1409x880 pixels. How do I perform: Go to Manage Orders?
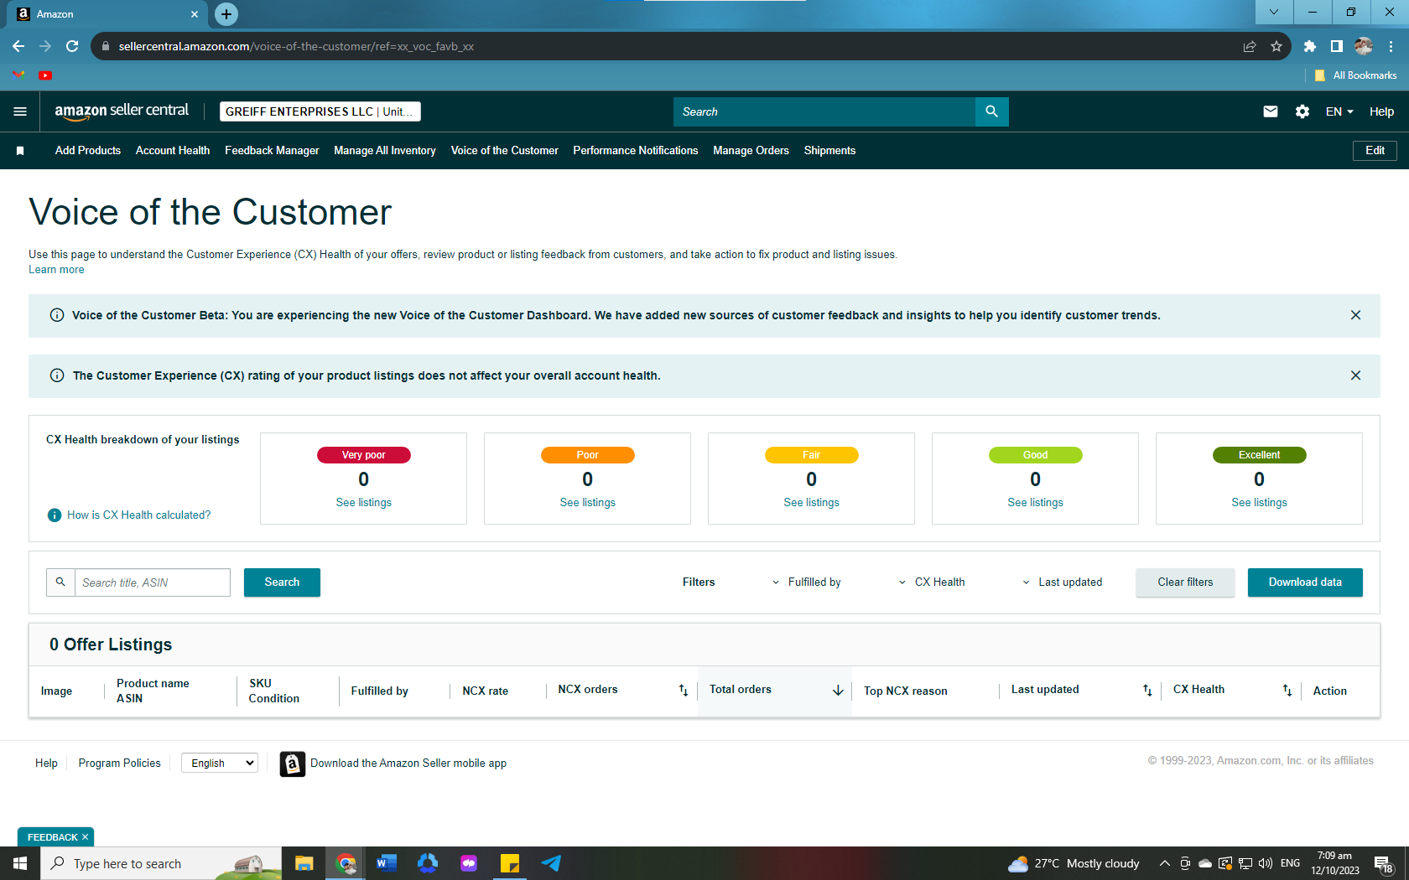click(751, 151)
